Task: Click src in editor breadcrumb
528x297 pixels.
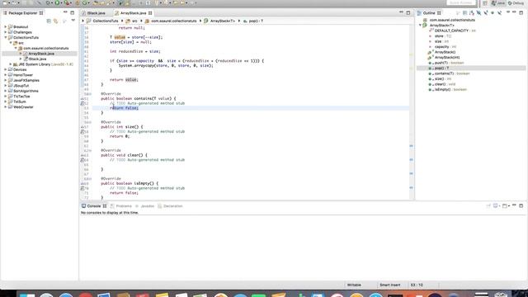Action: click(x=132, y=21)
